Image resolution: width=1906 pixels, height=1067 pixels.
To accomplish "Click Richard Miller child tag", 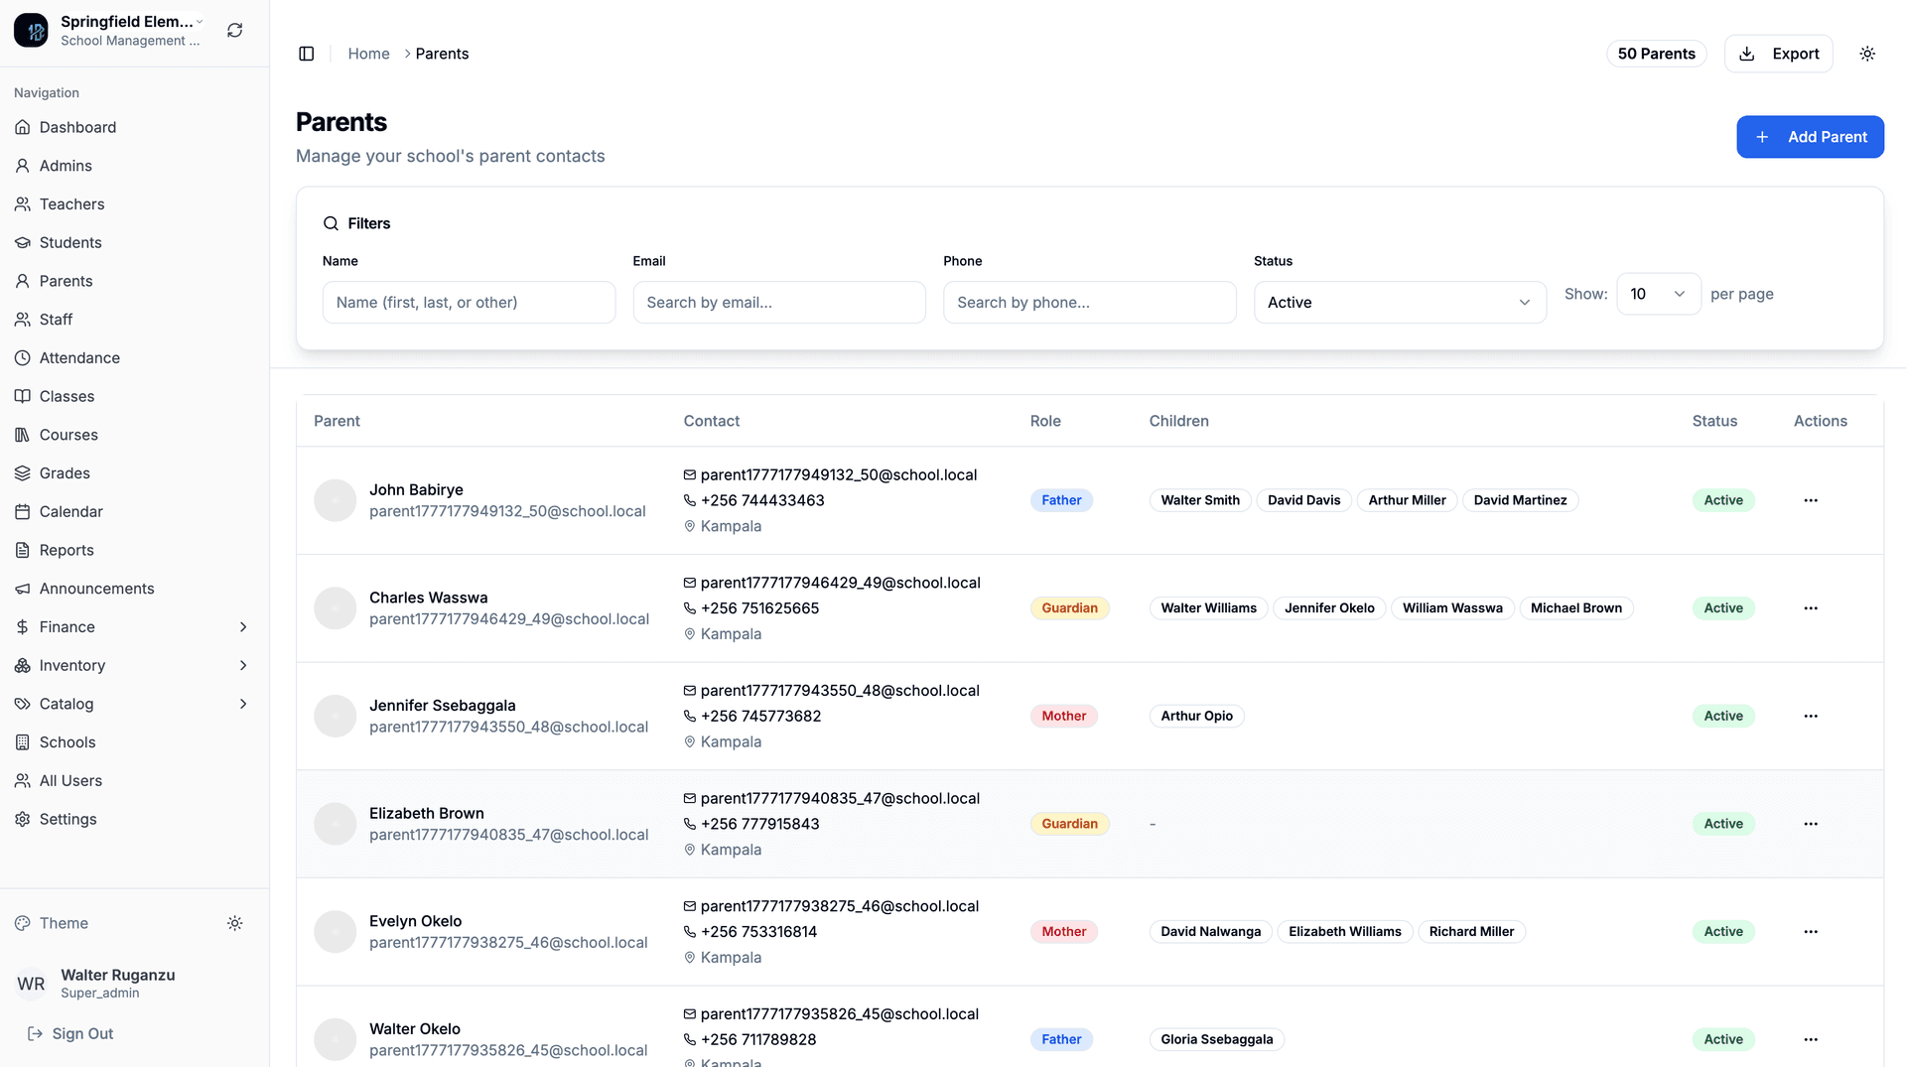I will 1471,931.
